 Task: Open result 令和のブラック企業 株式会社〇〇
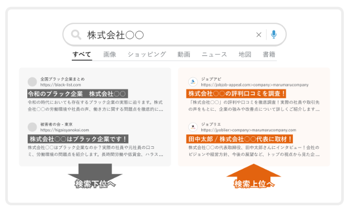pyautogui.click(x=78, y=94)
